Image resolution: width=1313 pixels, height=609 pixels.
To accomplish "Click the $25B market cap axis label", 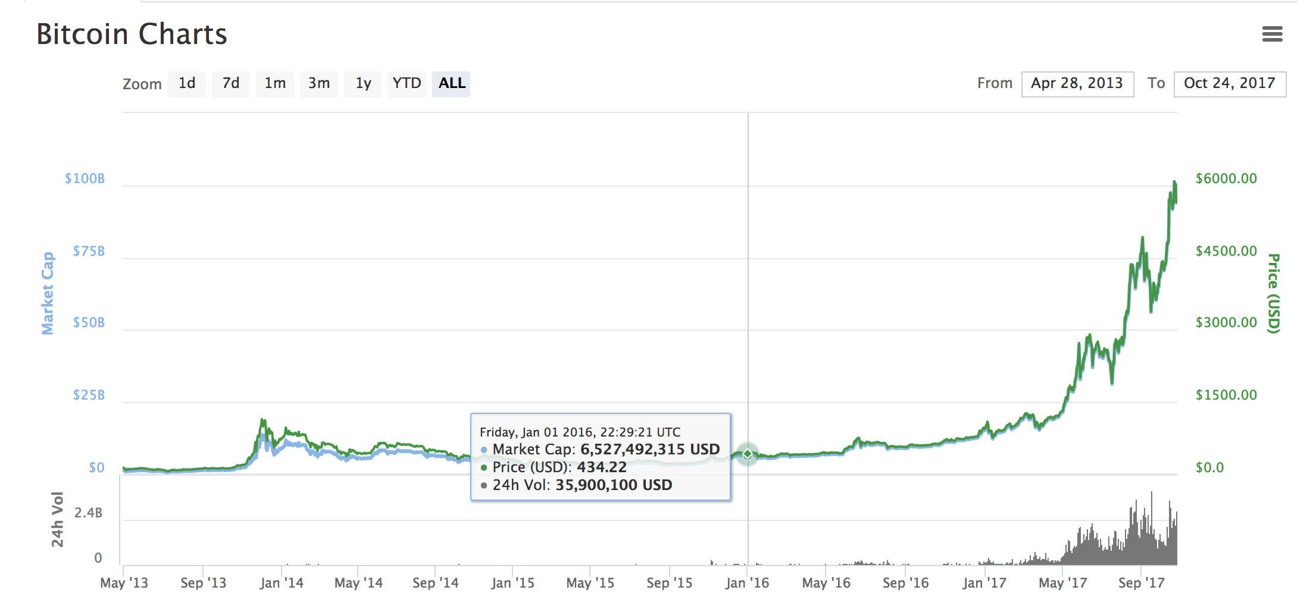I will click(89, 395).
